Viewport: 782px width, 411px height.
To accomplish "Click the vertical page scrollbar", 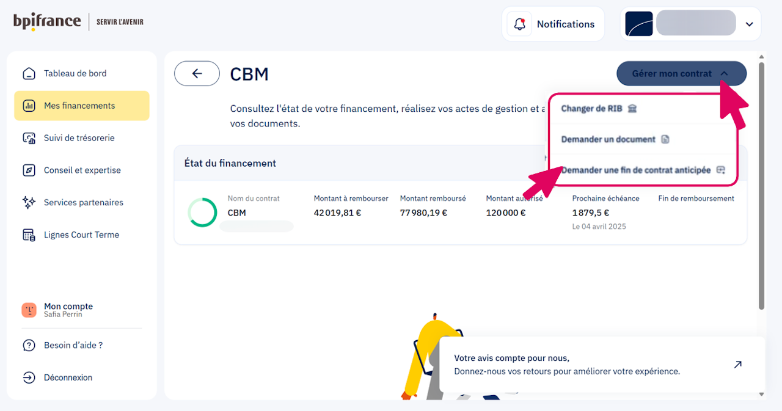I will [x=761, y=183].
